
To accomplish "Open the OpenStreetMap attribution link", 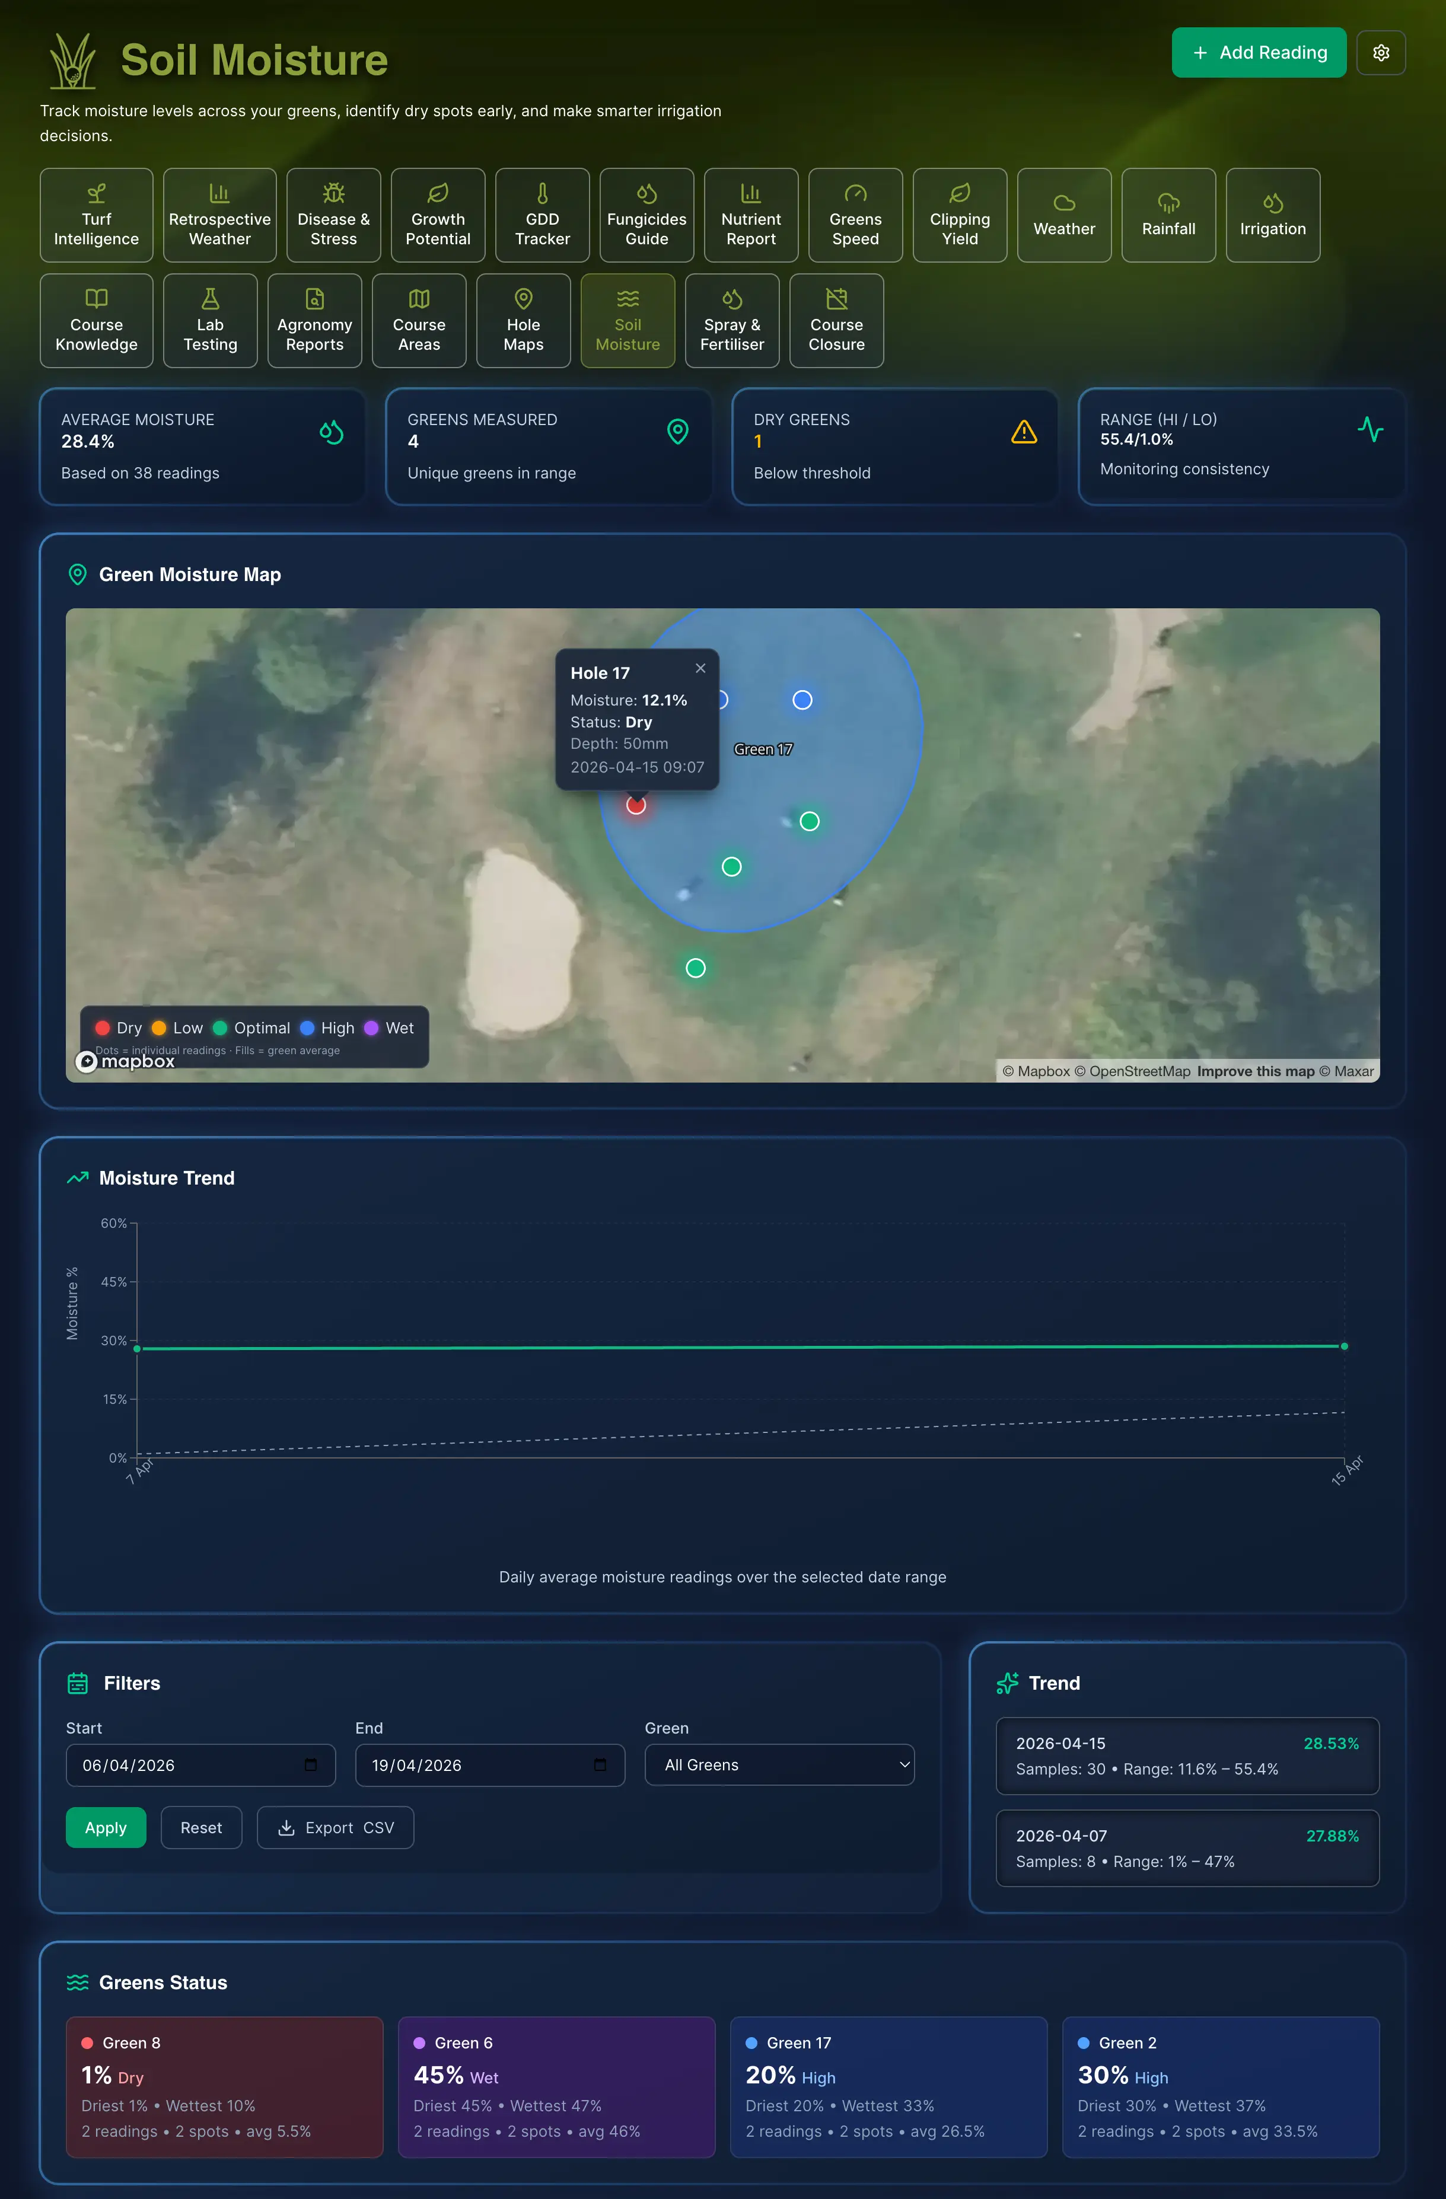I will coord(1133,1072).
